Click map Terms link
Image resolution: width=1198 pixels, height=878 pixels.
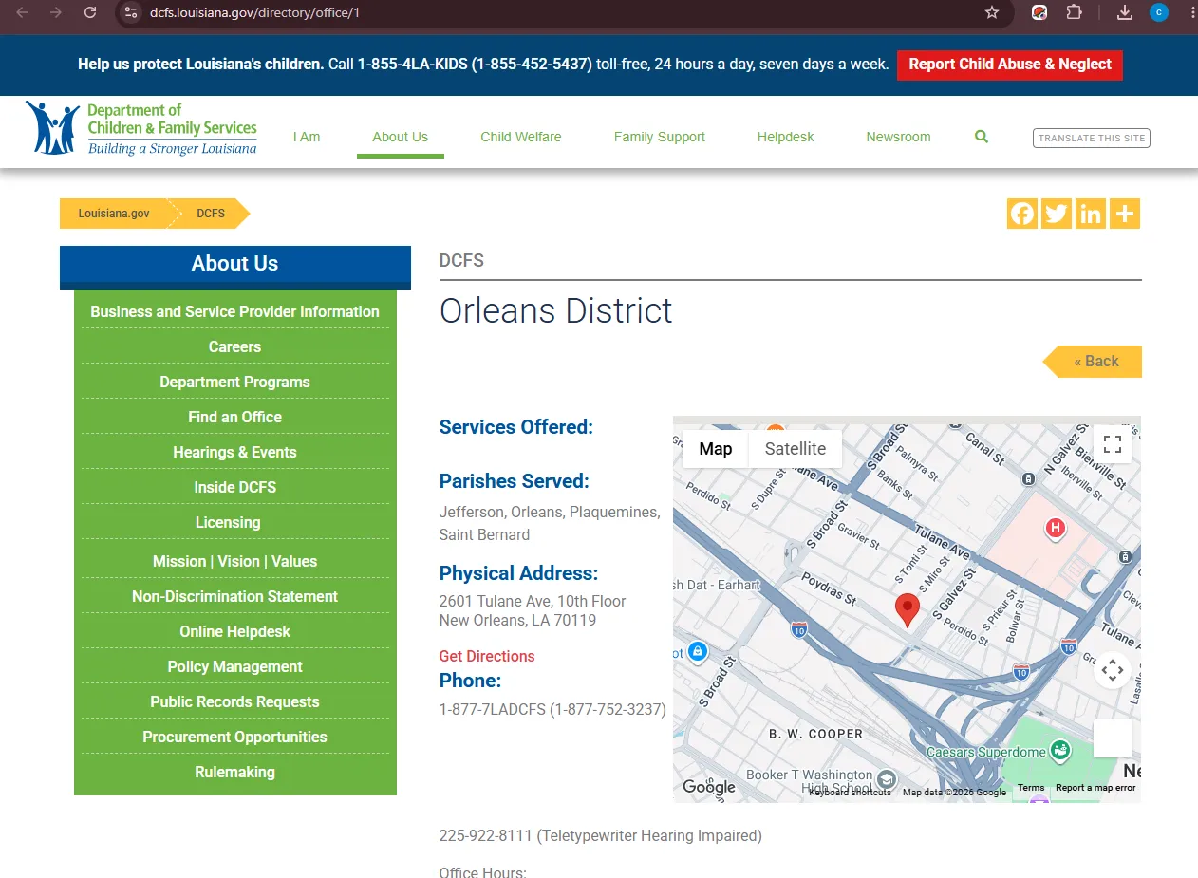tap(1031, 788)
